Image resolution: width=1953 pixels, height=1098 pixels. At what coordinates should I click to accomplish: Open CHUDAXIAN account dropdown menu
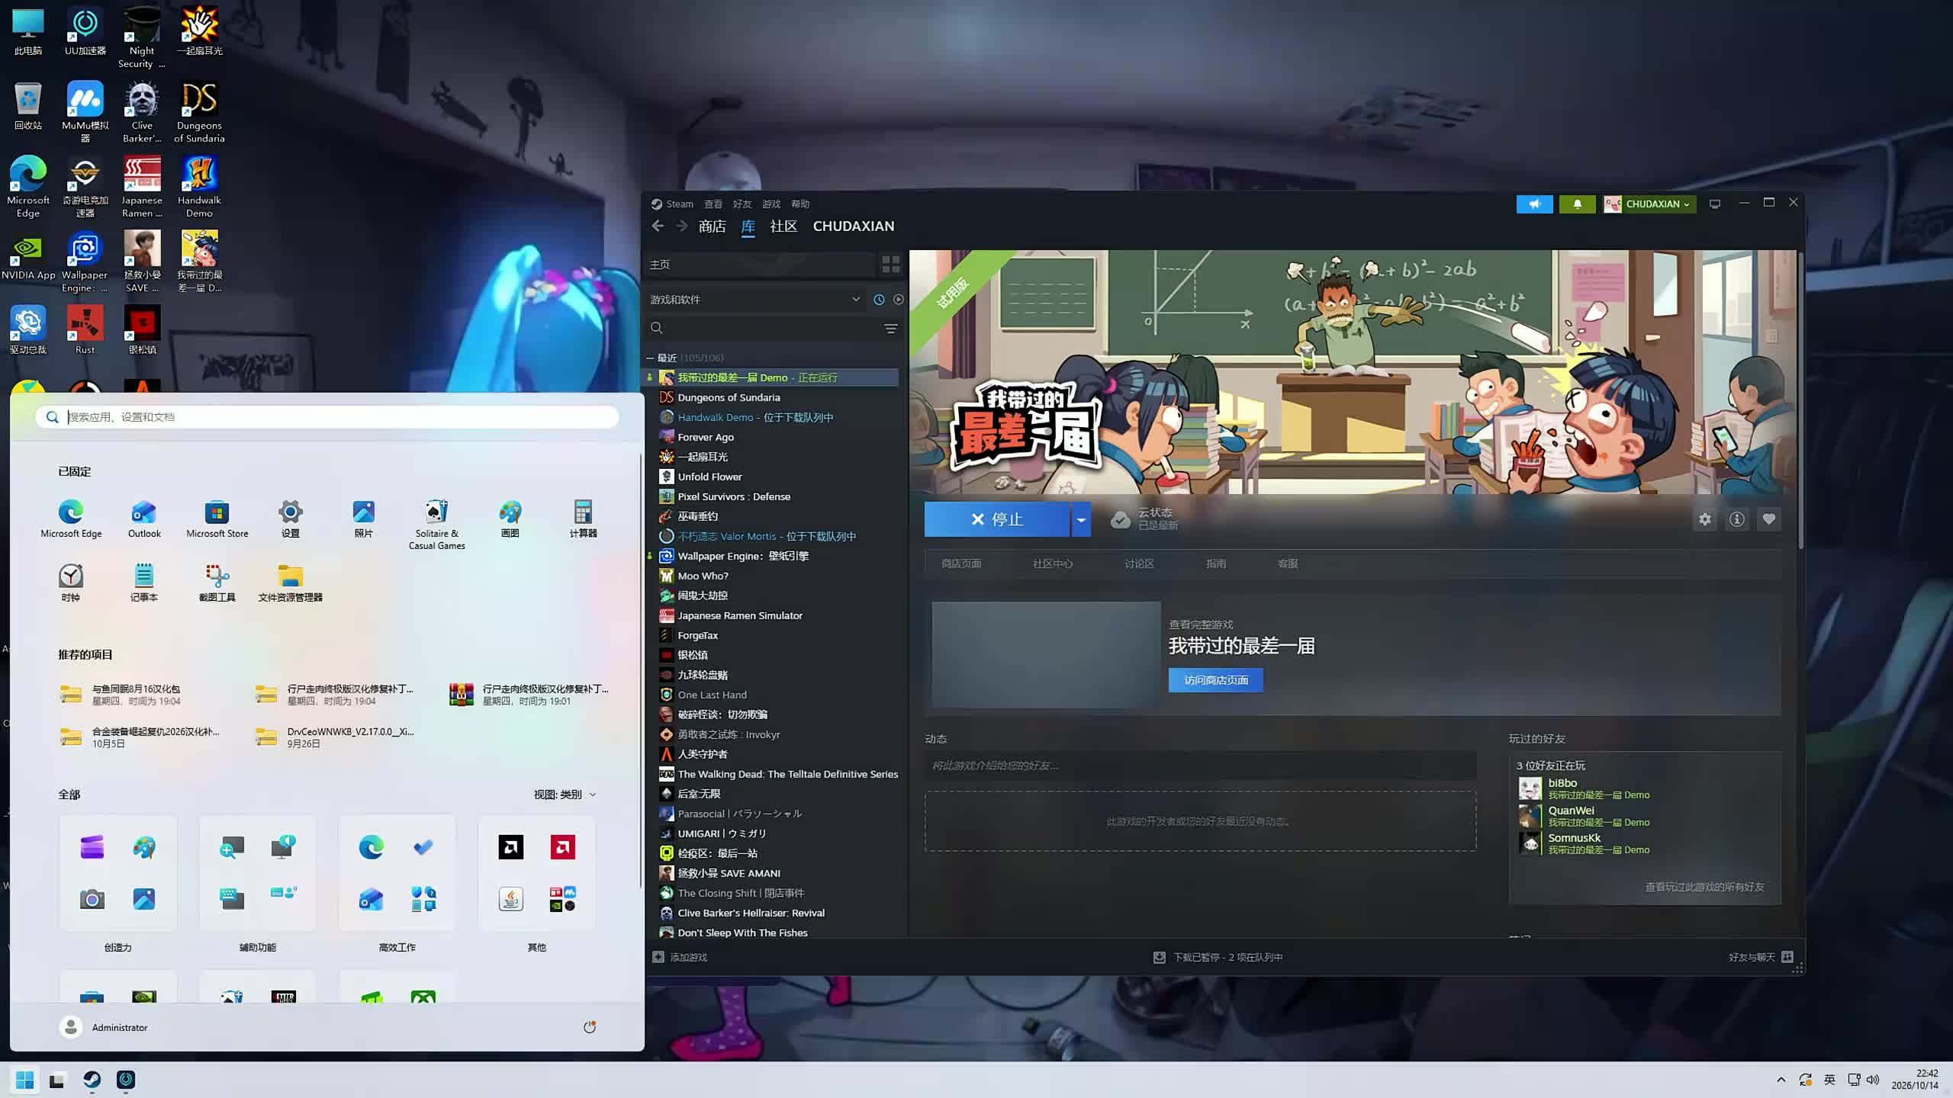pos(1649,204)
